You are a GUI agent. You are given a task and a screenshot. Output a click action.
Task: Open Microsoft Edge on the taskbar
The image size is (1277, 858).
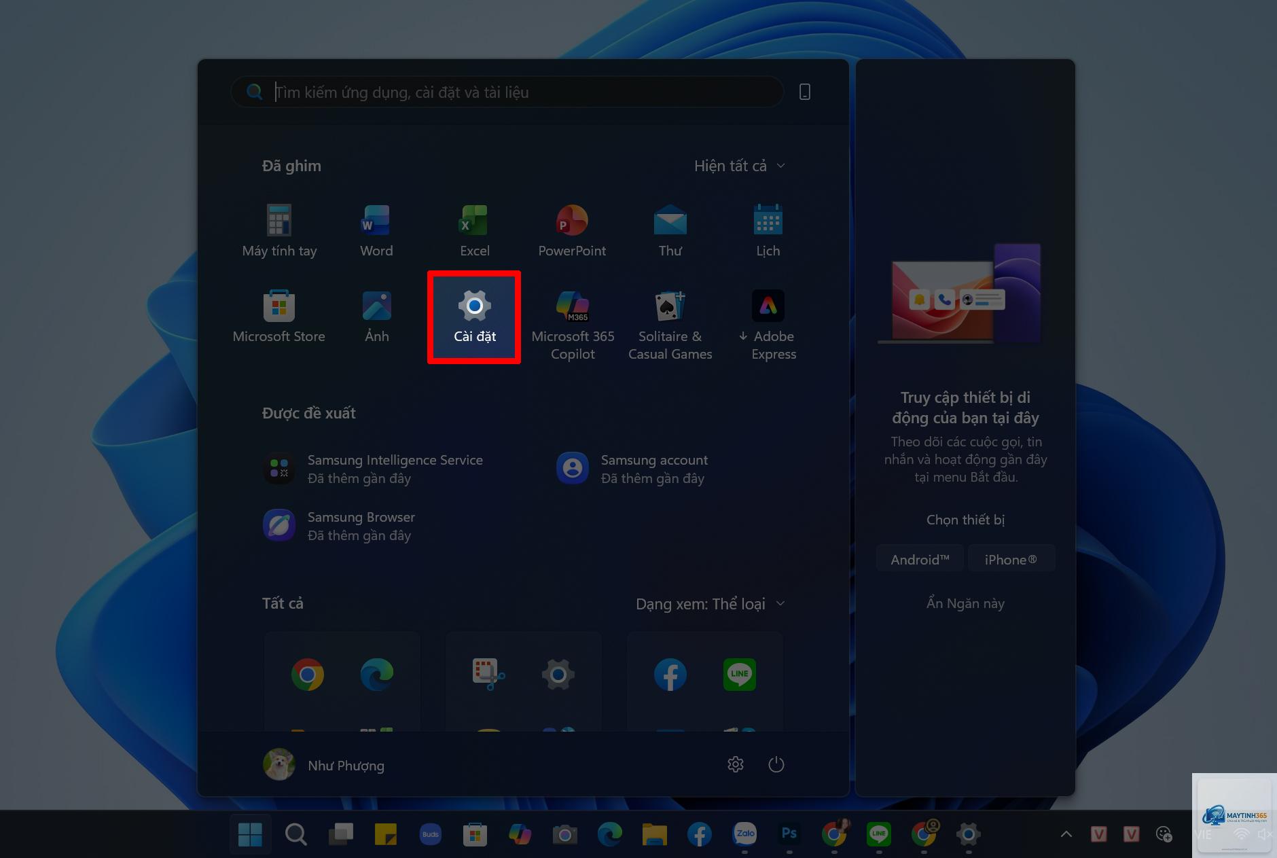coord(609,834)
